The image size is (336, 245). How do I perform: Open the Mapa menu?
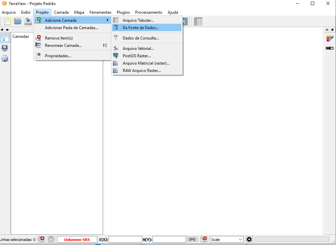tap(79, 12)
